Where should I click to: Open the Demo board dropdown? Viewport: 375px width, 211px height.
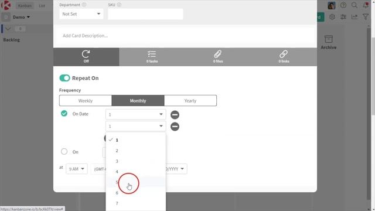[21, 17]
